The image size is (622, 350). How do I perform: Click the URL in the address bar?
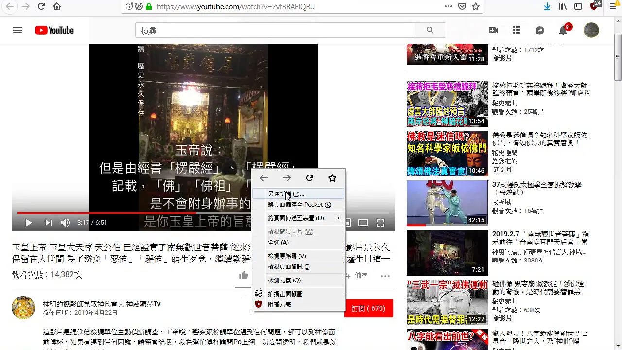[236, 7]
